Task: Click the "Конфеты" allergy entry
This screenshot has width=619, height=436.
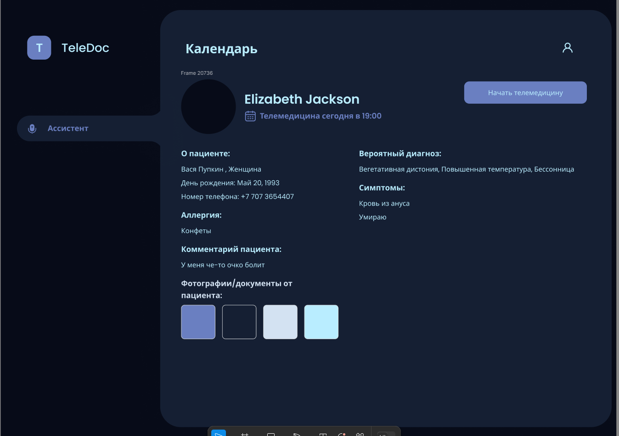Action: click(196, 231)
